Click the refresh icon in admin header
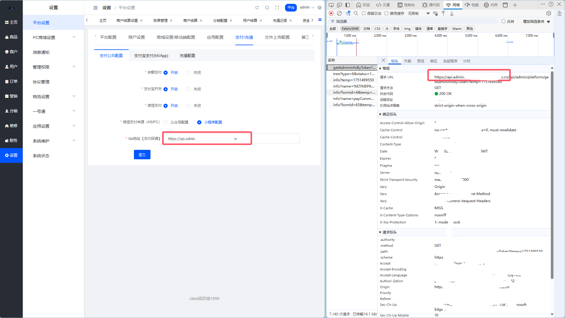This screenshot has height=318, width=565. coord(257,8)
